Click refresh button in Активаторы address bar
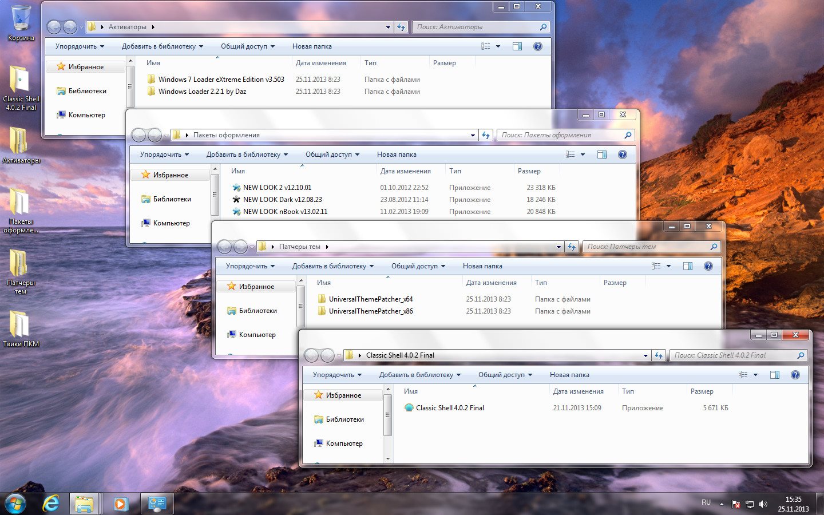The height and width of the screenshot is (515, 824). tap(401, 27)
